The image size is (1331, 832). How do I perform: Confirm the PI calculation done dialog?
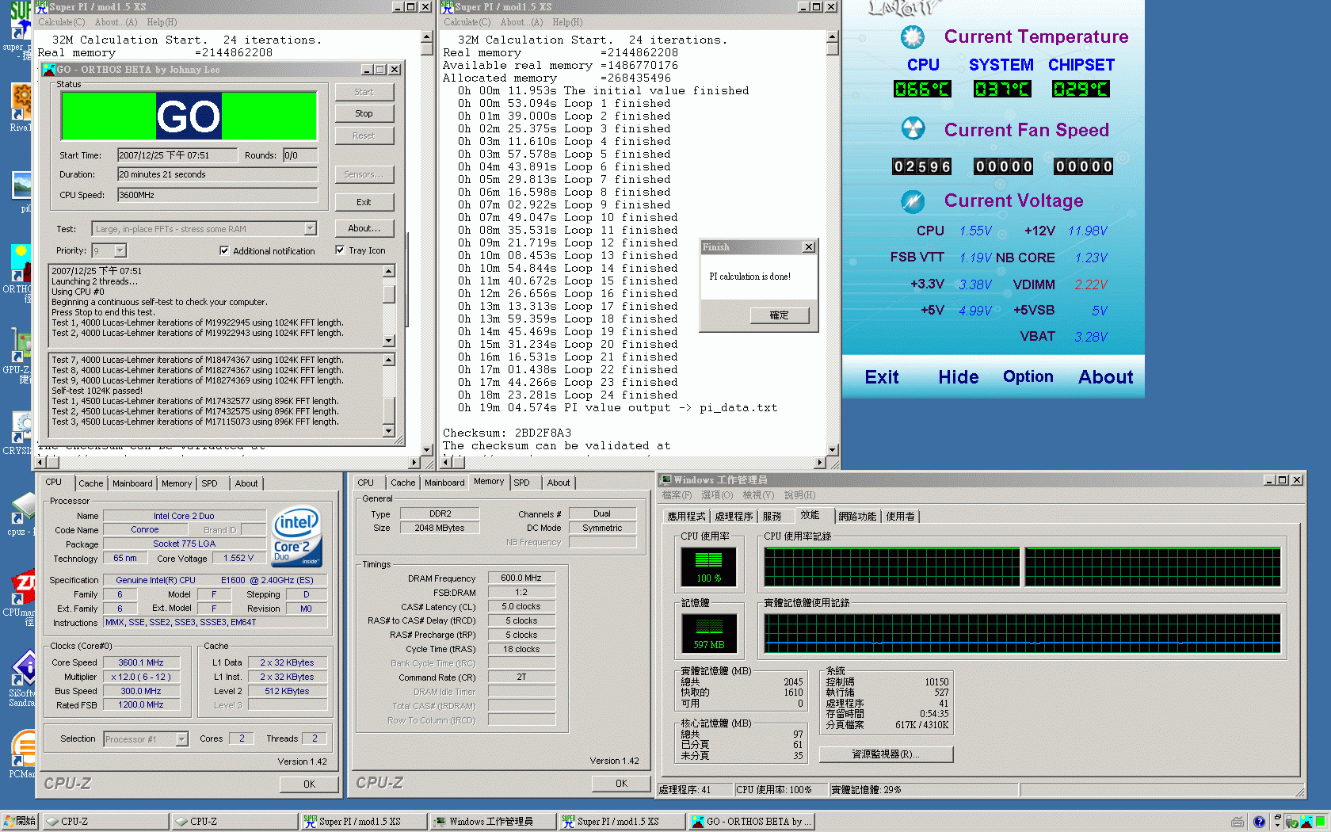(779, 315)
